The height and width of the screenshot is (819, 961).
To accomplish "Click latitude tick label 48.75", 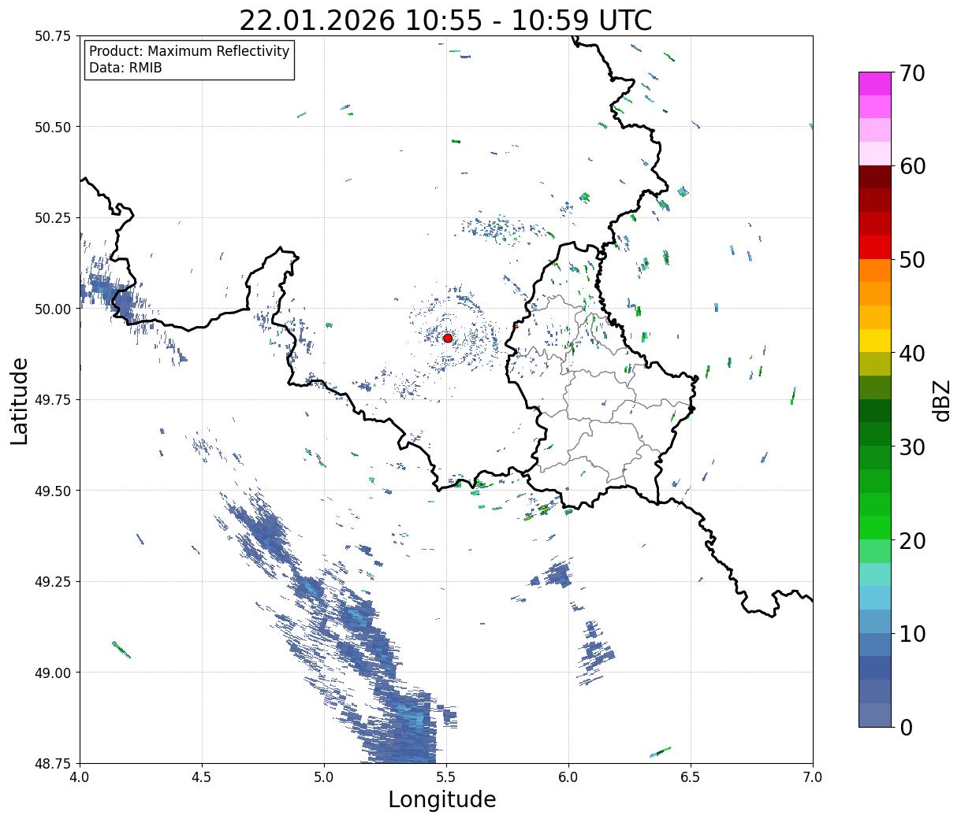I will coord(53,763).
